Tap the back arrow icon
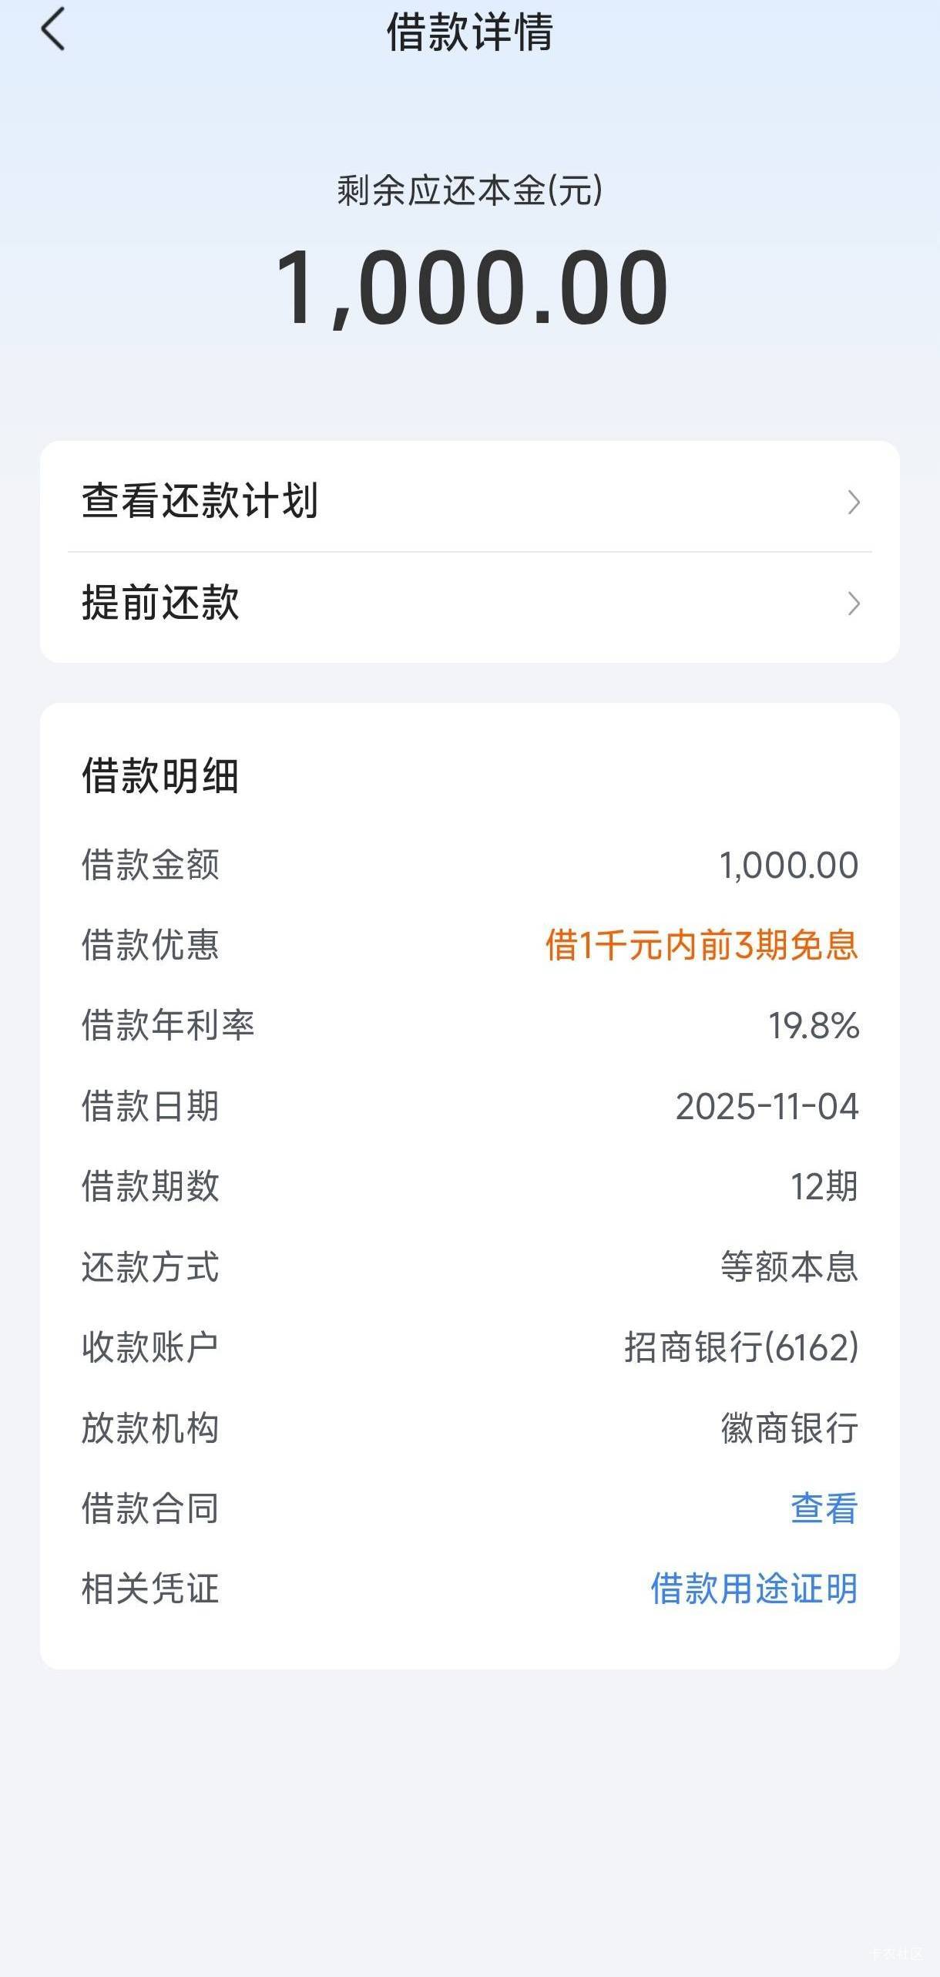 pyautogui.click(x=53, y=31)
